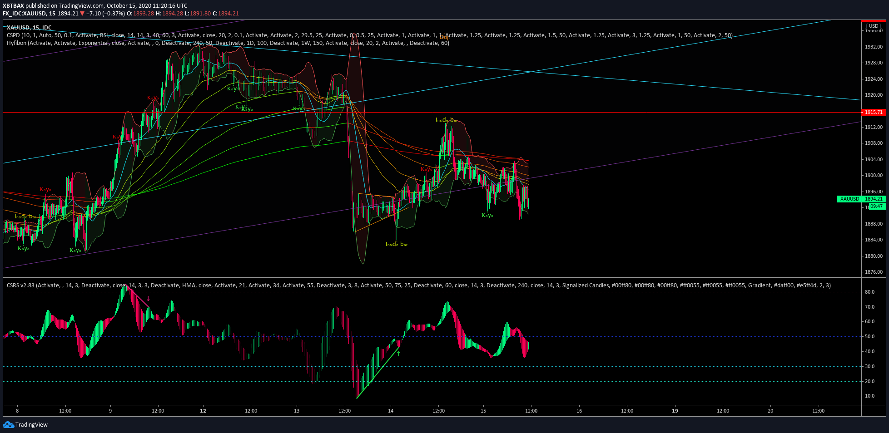This screenshot has height=433, width=889.
Task: Click the pink down arrow in CSRS pane
Action: point(148,299)
